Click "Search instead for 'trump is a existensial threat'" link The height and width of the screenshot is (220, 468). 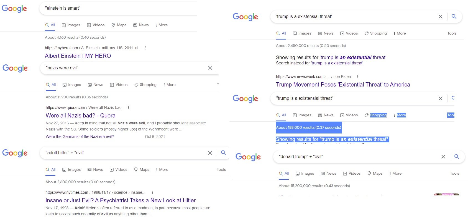pyautogui.click(x=337, y=63)
